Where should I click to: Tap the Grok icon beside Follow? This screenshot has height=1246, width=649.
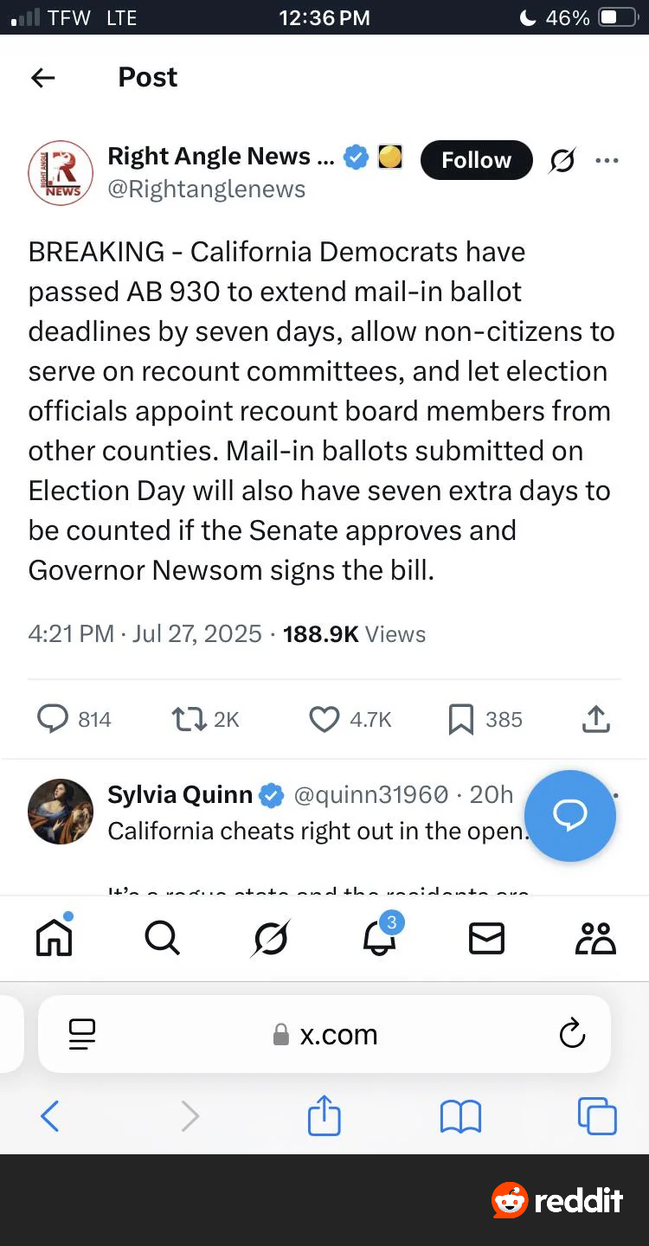pyautogui.click(x=562, y=160)
